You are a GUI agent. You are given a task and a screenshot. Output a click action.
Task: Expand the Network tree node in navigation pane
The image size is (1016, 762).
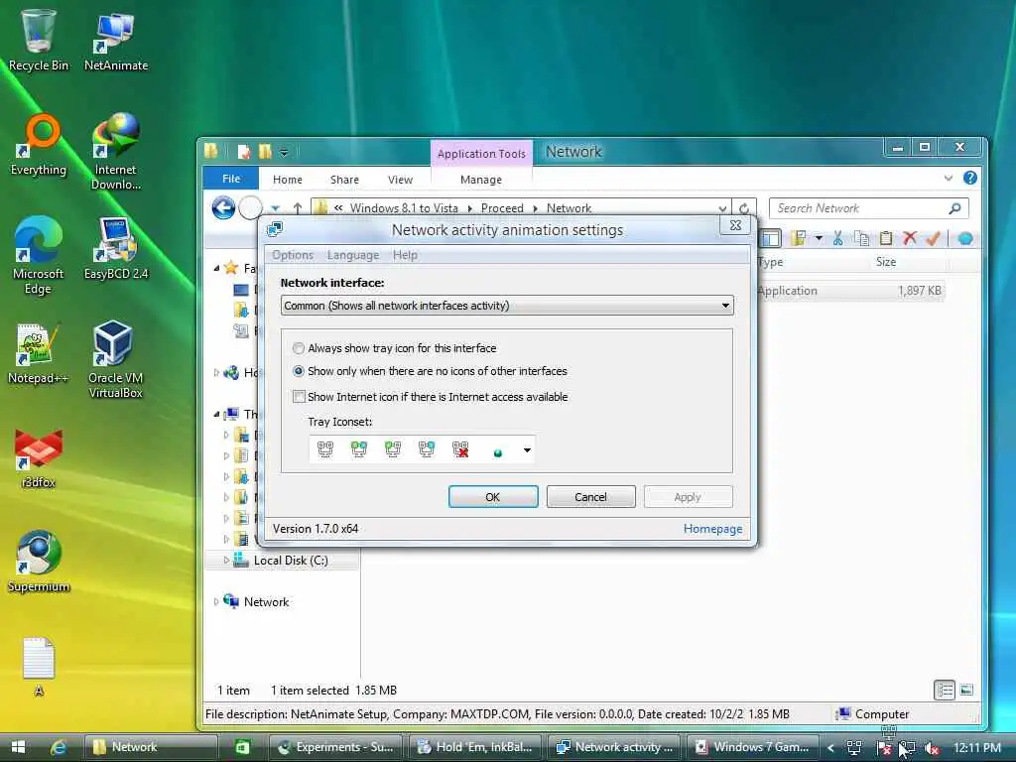tap(215, 601)
